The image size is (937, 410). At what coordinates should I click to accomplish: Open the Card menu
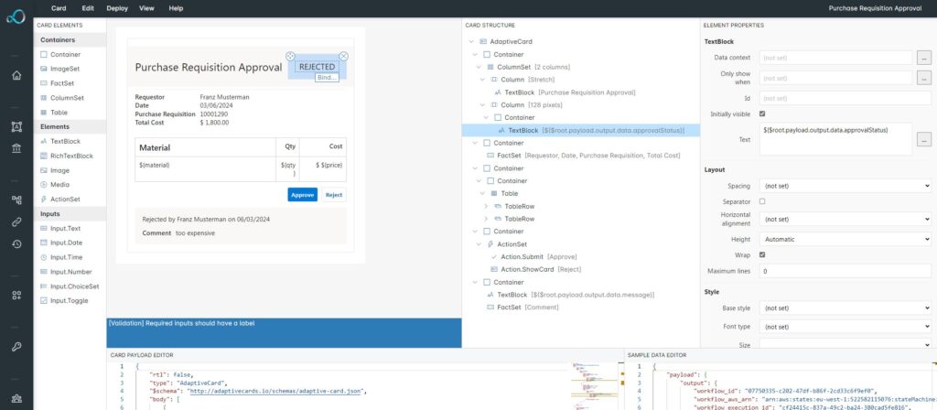click(x=59, y=8)
